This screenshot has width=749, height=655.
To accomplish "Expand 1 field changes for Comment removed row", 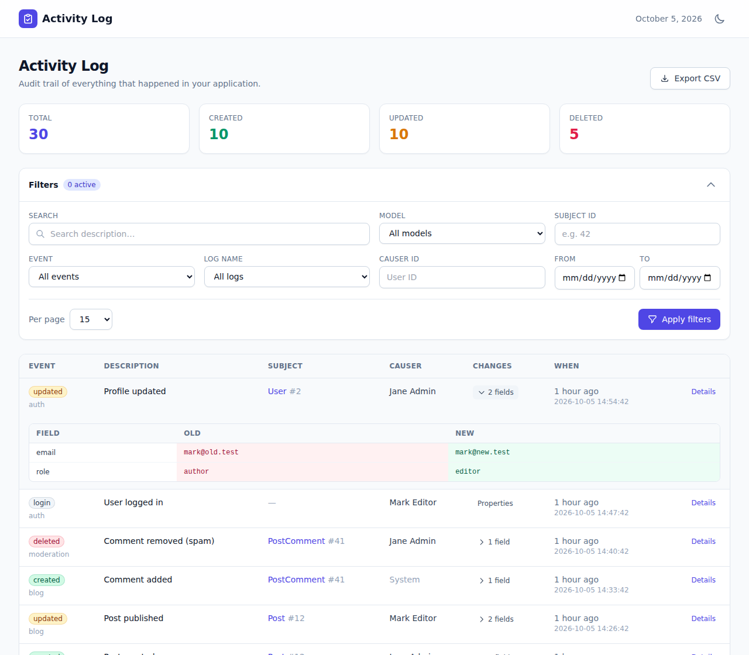I will tap(494, 542).
